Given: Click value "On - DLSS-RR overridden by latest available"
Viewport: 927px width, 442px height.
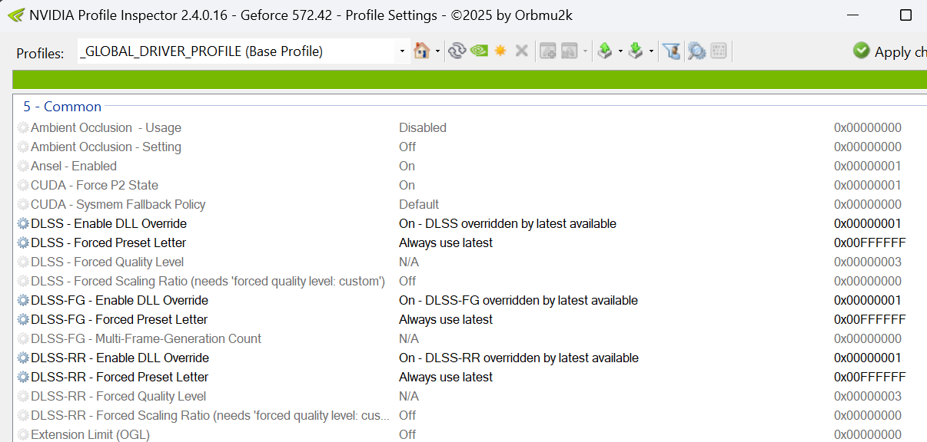Looking at the screenshot, I should coord(519,358).
